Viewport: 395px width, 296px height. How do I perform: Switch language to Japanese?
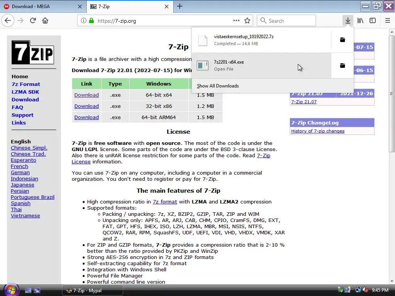coord(22,185)
